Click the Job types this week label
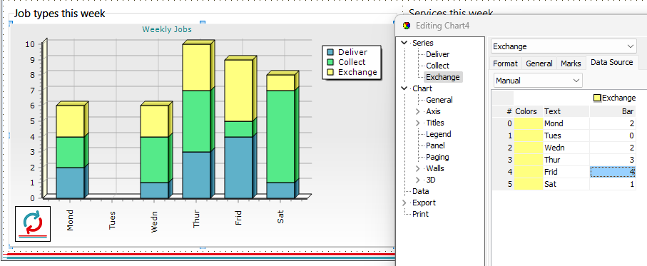The image size is (647, 266). (x=59, y=14)
